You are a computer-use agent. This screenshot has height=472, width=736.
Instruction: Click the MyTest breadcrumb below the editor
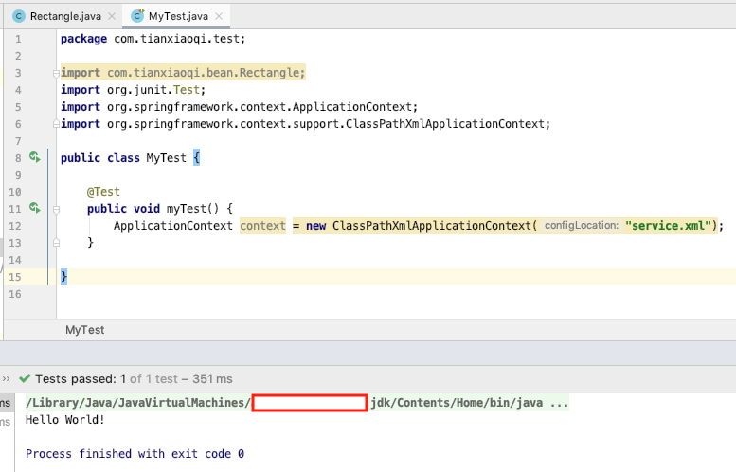tap(84, 330)
